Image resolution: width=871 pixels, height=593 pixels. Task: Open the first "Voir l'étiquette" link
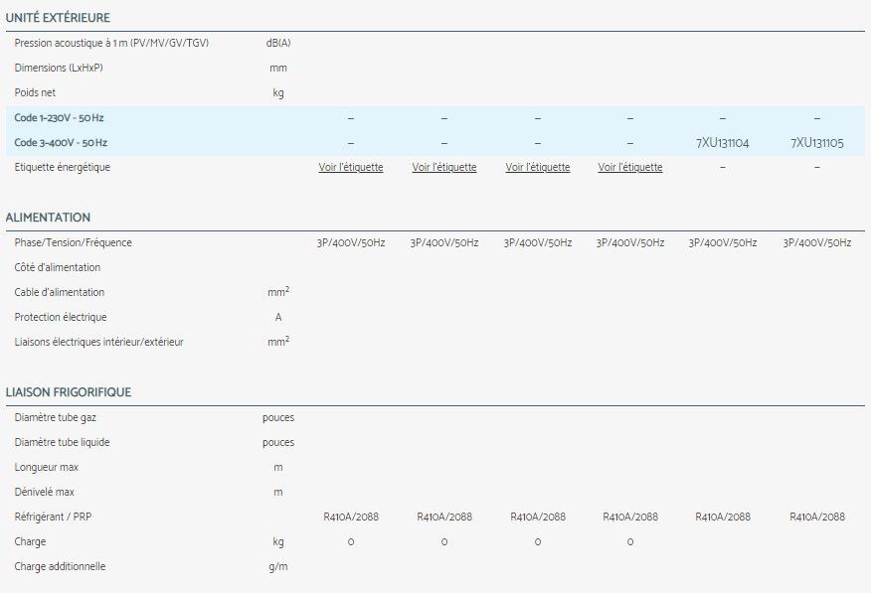coord(350,167)
